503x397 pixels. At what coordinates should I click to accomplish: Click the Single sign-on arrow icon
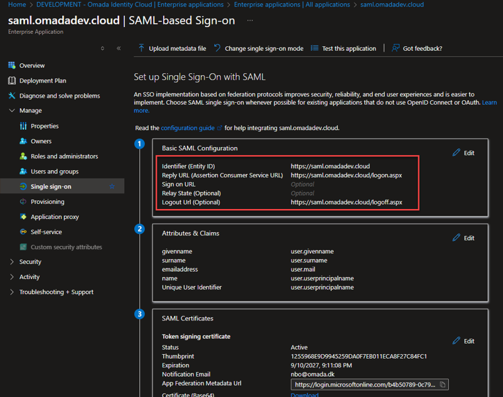pyautogui.click(x=23, y=187)
